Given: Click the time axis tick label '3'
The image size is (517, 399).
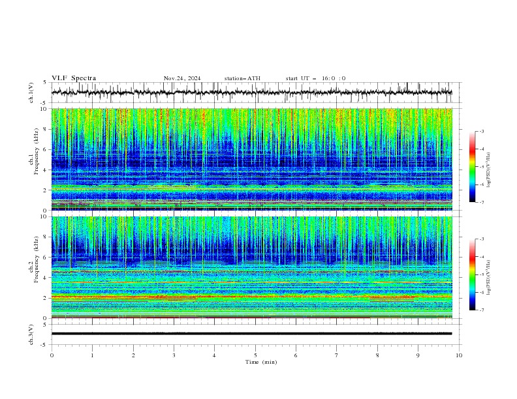Looking at the screenshot, I should coord(174,355).
